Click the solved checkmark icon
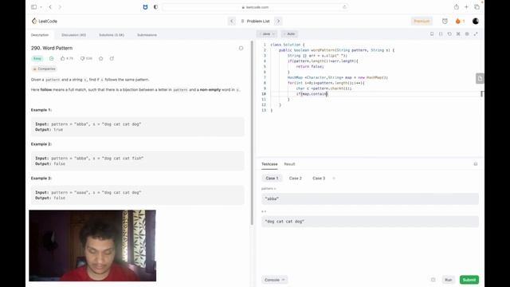 [51, 58]
